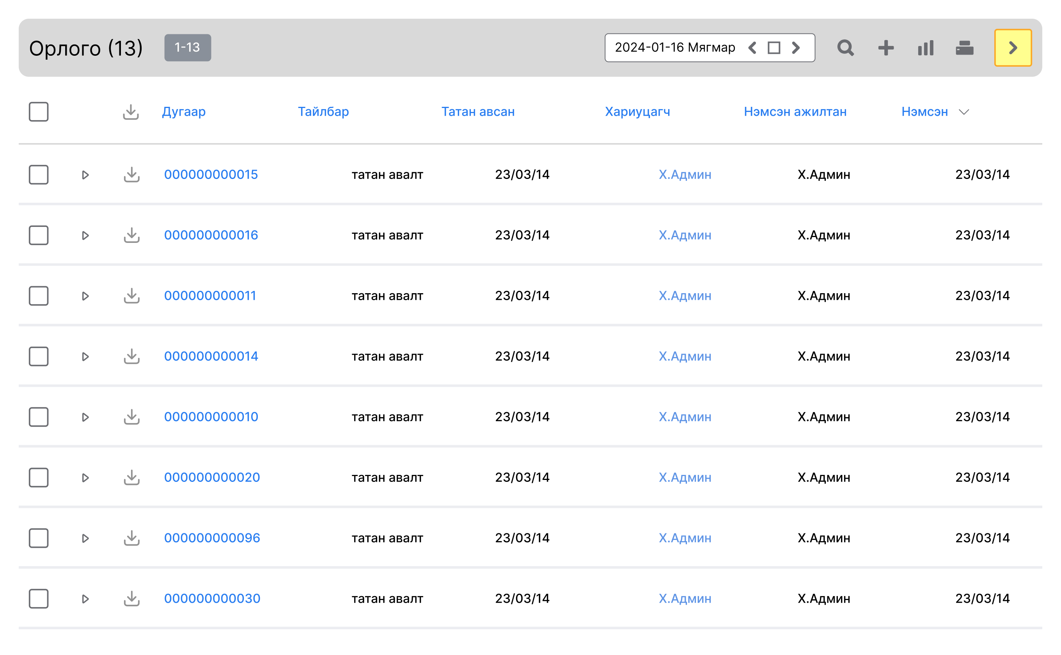1061x655 pixels.
Task: Click the square today icon in date picker
Action: 774,48
